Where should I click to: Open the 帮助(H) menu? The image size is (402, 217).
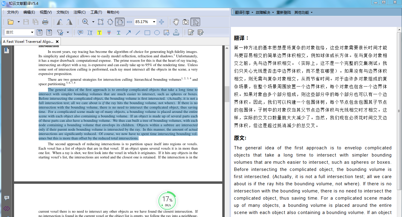click(113, 12)
